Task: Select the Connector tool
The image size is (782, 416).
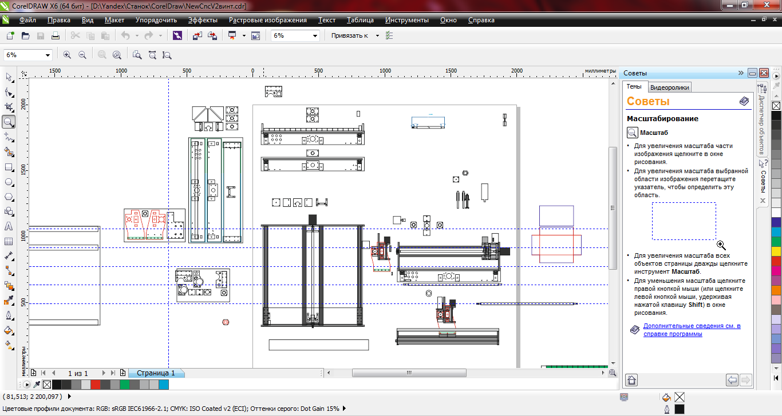Action: coord(9,271)
